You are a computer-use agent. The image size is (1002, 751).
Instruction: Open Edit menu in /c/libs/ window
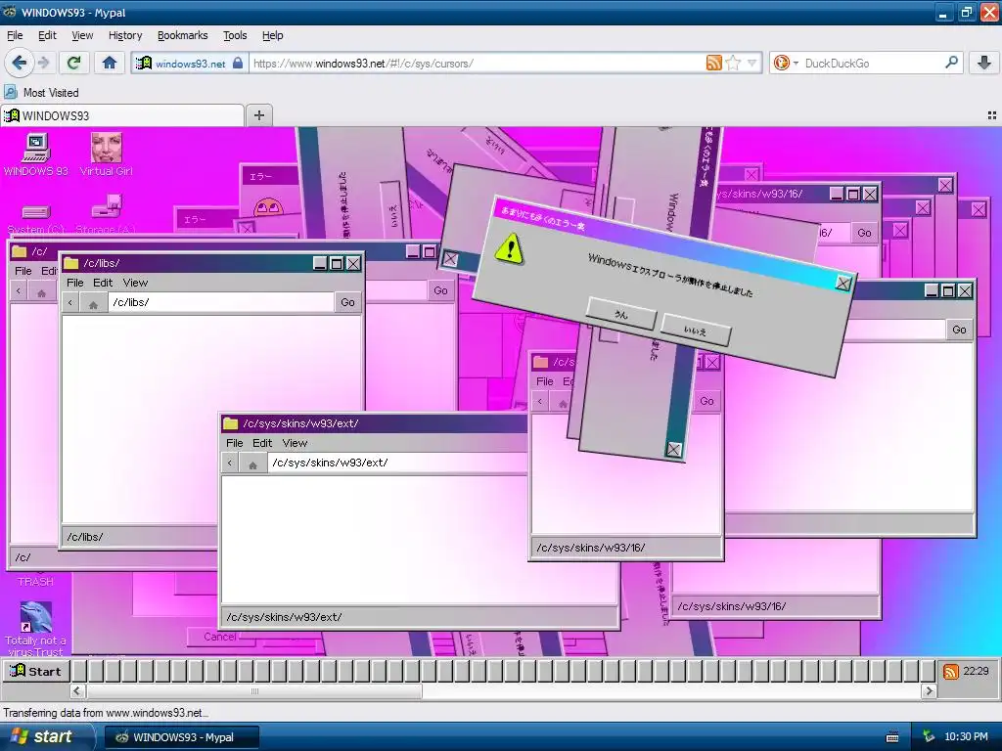point(102,283)
